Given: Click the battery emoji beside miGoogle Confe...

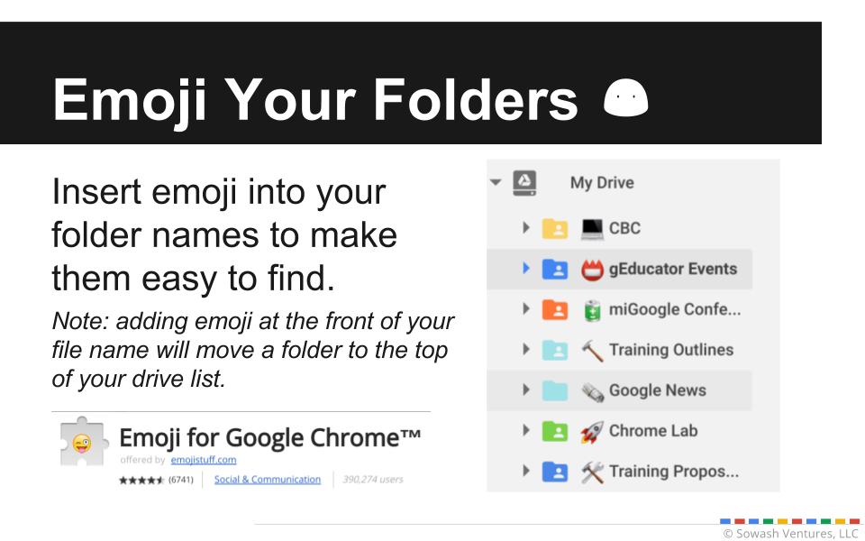Looking at the screenshot, I should pyautogui.click(x=590, y=309).
